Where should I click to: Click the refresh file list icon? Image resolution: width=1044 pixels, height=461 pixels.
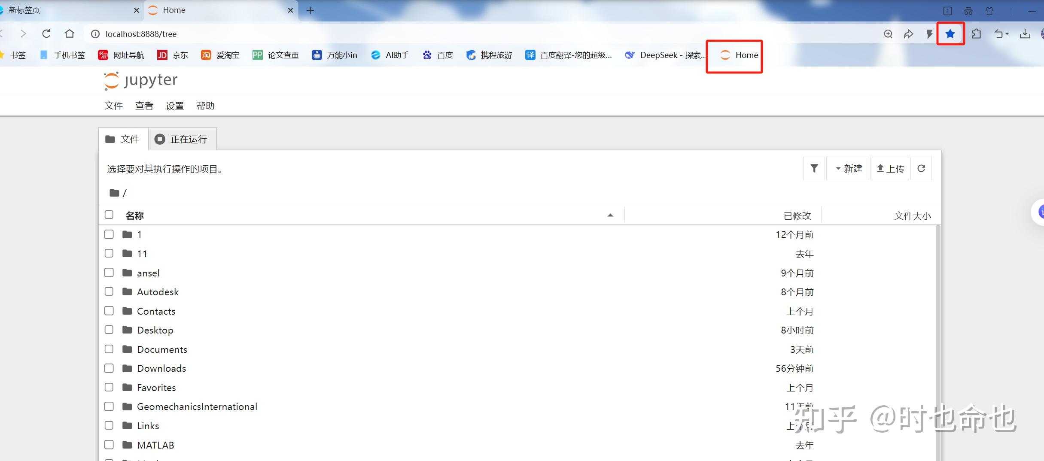pyautogui.click(x=921, y=168)
